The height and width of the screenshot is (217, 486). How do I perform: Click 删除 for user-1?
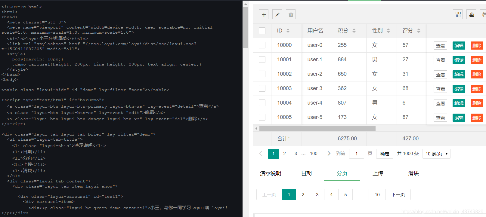[x=477, y=60]
